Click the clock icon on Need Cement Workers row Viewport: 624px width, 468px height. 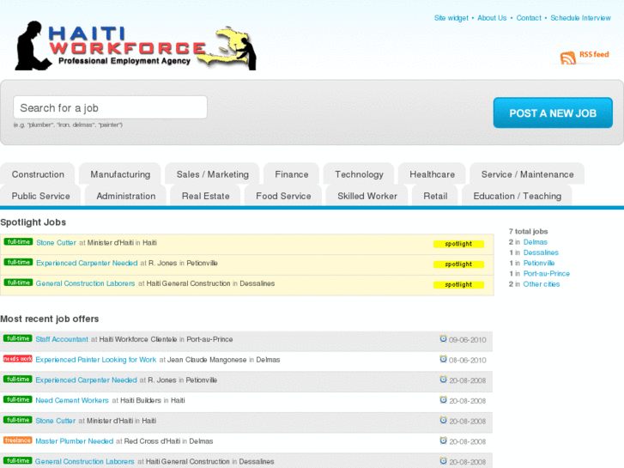click(x=443, y=399)
